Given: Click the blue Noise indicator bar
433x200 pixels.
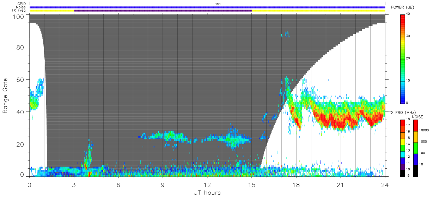Looking at the screenshot, I should point(207,7).
